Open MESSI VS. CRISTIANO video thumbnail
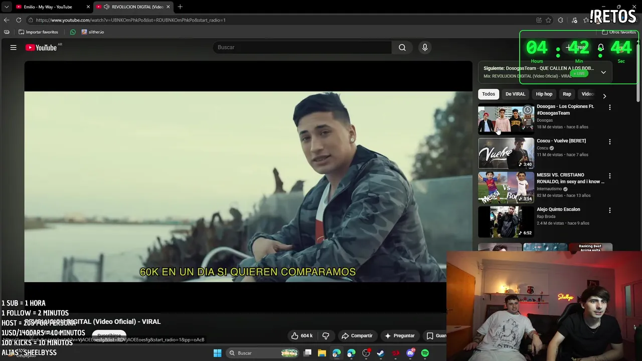 [x=506, y=188]
